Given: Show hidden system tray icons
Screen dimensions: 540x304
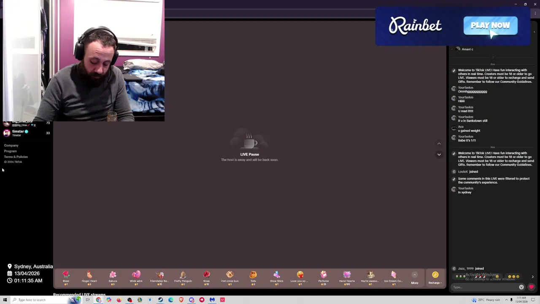Looking at the screenshot, I should [506, 300].
